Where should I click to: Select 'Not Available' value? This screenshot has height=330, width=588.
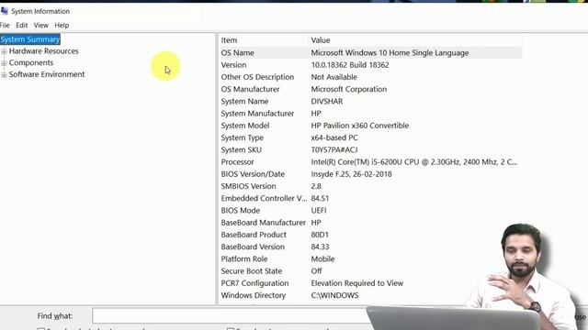pos(334,77)
